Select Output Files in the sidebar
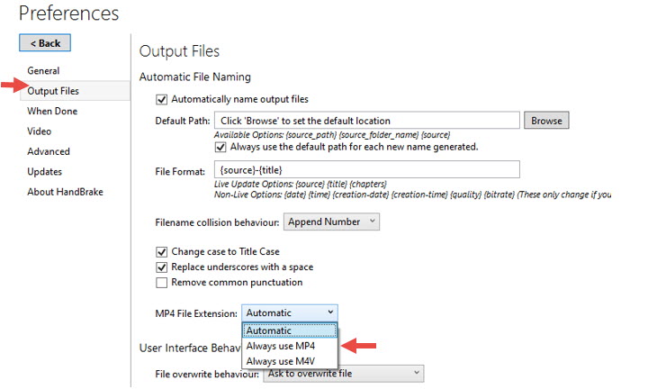This screenshot has width=648, height=389. [75, 91]
